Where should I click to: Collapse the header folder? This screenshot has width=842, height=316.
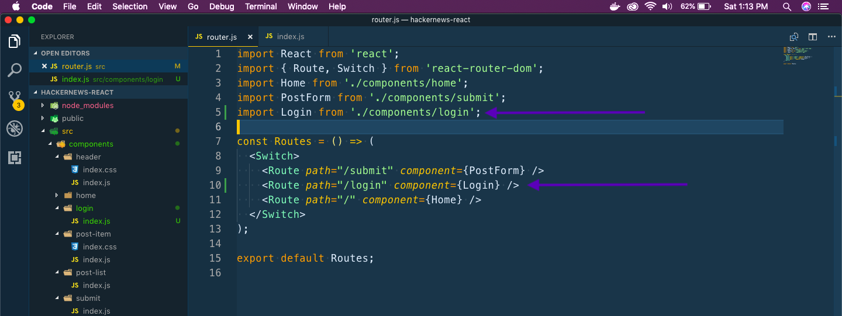(x=57, y=157)
